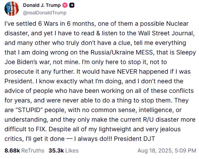Image resolution: width=199 pixels, height=159 pixels.
Task: Open Donald J. Trump's profile avatar
Action: pos(12,9)
